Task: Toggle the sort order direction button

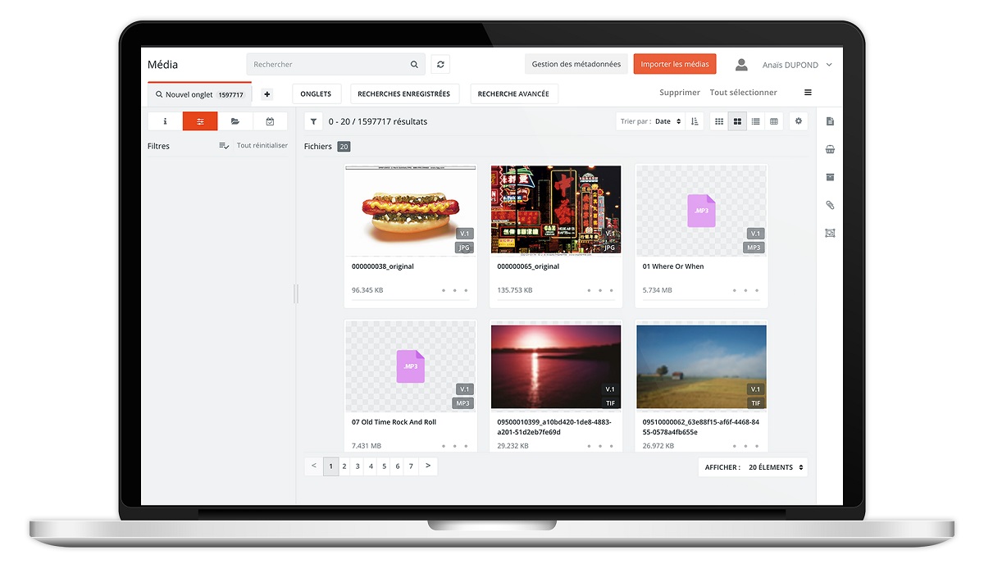Action: [x=695, y=121]
